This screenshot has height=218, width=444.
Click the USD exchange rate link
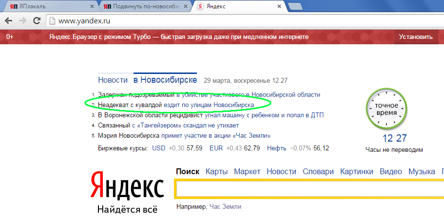tap(158, 148)
